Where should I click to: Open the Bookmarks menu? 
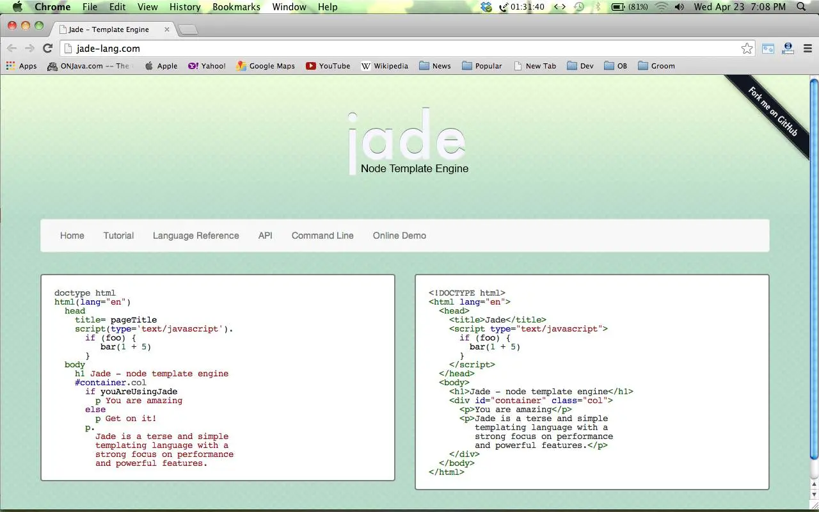237,7
